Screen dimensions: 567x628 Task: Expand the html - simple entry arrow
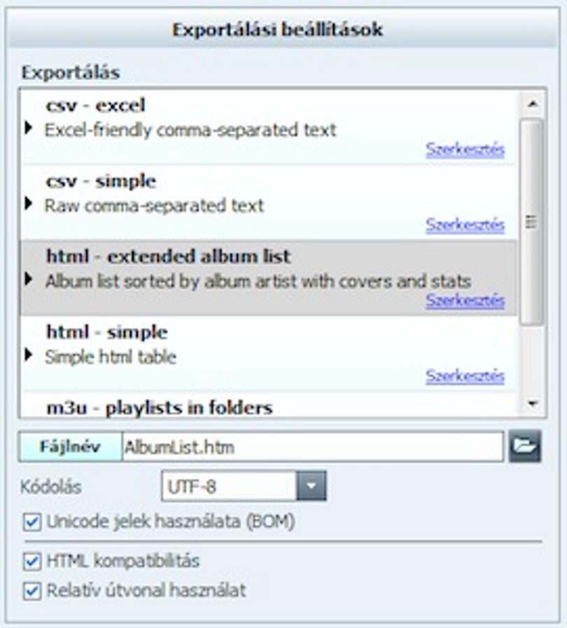point(28,355)
